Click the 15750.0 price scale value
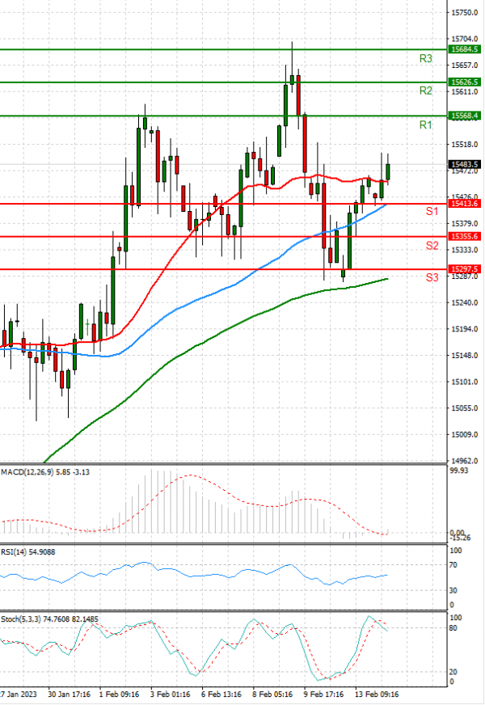Image resolution: width=485 pixels, height=705 pixels. [464, 13]
